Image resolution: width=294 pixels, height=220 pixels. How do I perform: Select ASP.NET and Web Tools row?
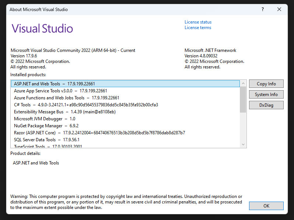[x=125, y=84]
